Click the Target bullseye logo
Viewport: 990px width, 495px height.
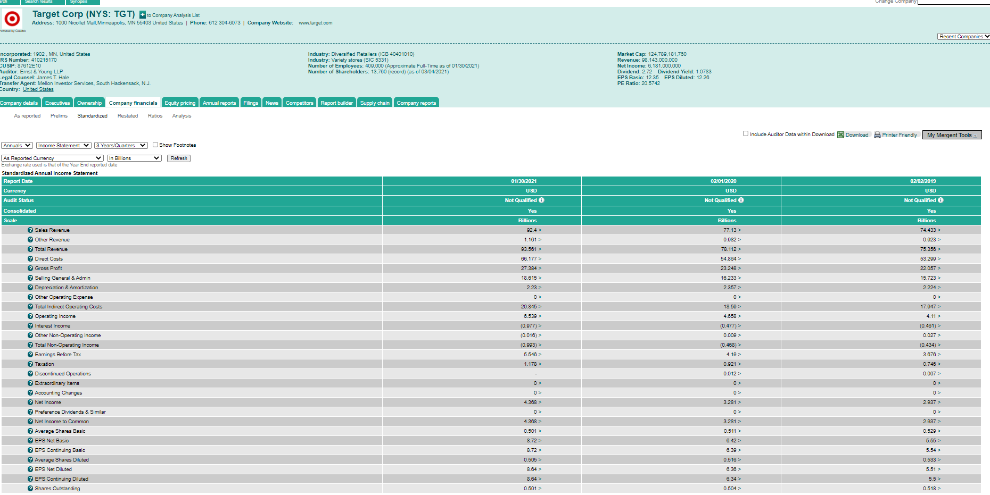[12, 19]
